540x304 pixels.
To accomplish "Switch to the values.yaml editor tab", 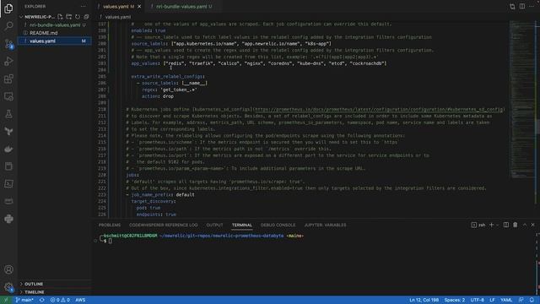I will tap(116, 6).
